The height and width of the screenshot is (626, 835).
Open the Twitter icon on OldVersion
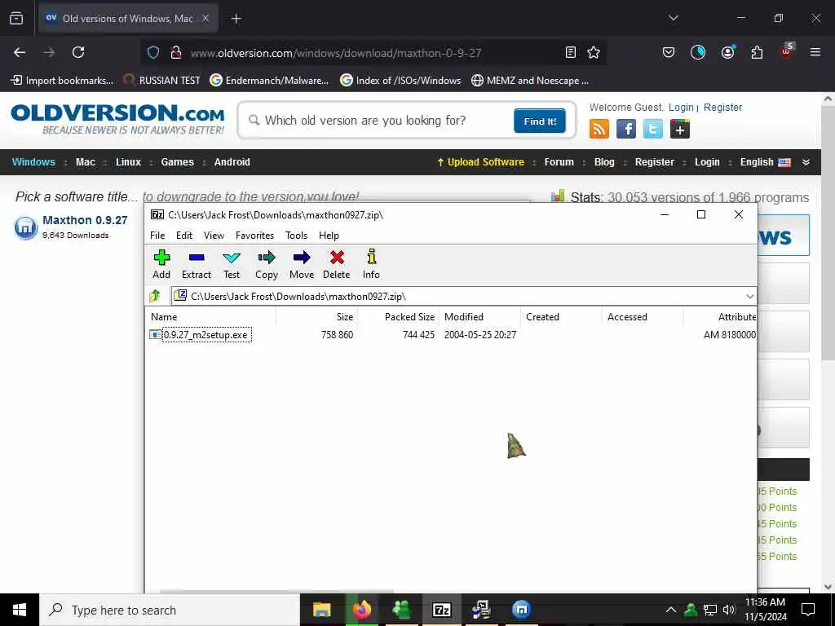pos(653,130)
